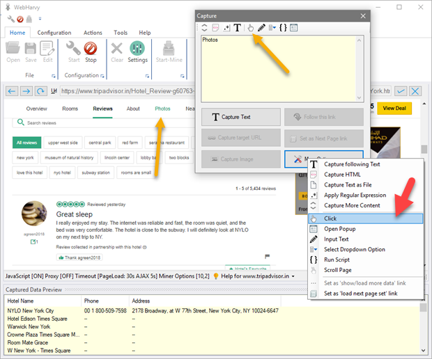Select the hand Click icon in Capture toolbar
Screen dimensions: 432x359
[x=250, y=28]
